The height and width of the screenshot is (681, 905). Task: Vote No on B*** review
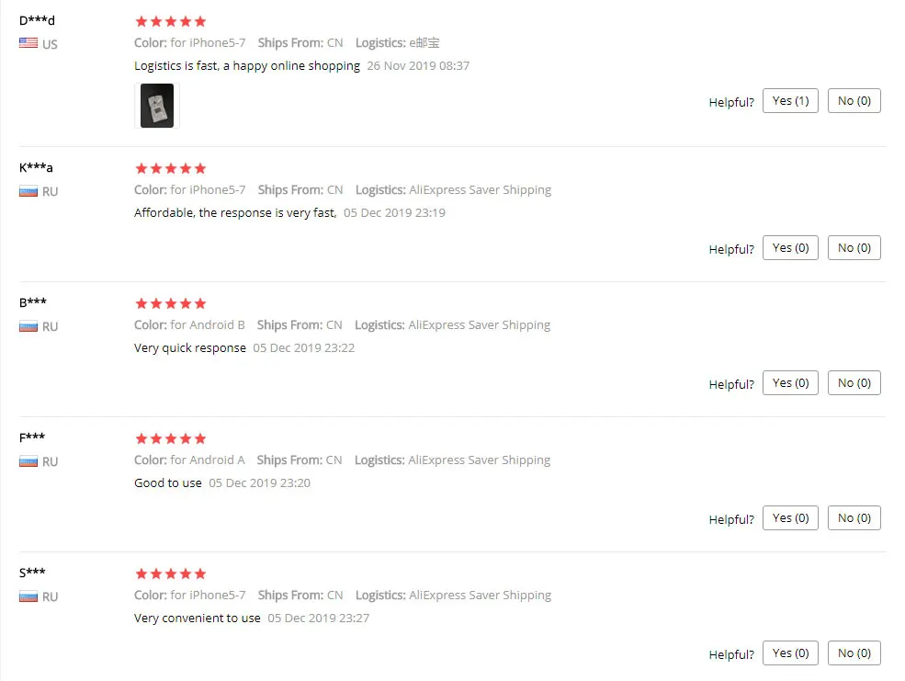tap(854, 383)
